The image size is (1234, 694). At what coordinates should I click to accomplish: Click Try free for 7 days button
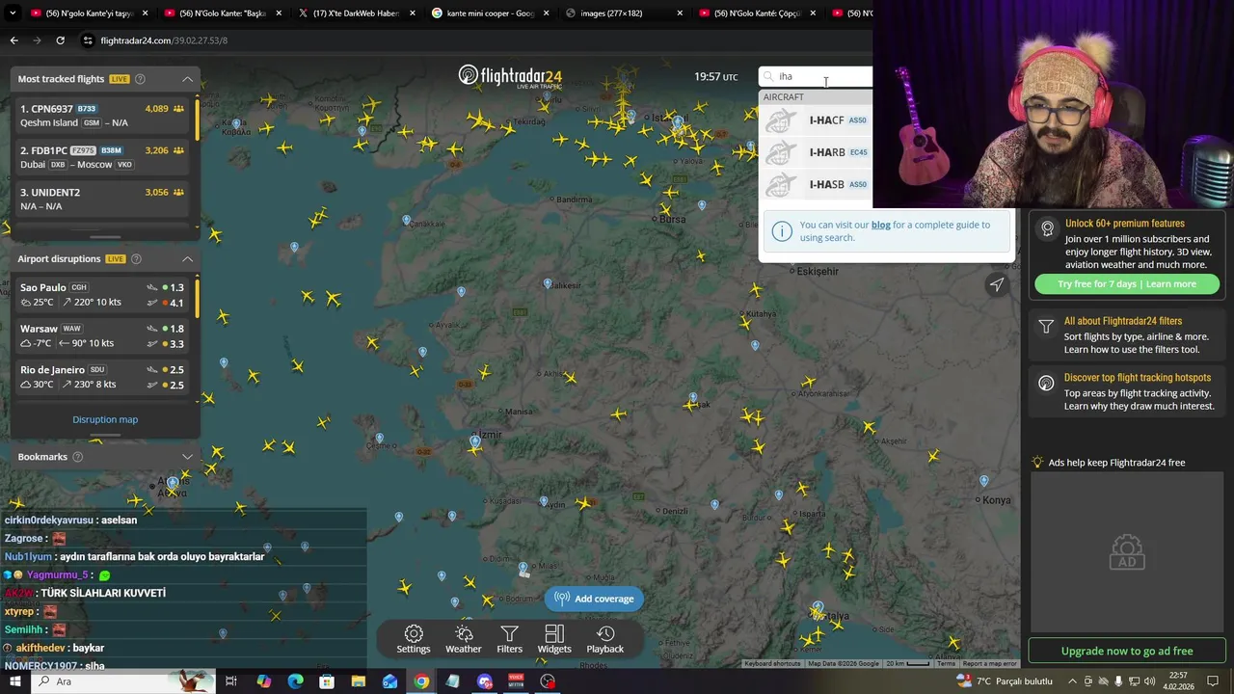pos(1127,284)
